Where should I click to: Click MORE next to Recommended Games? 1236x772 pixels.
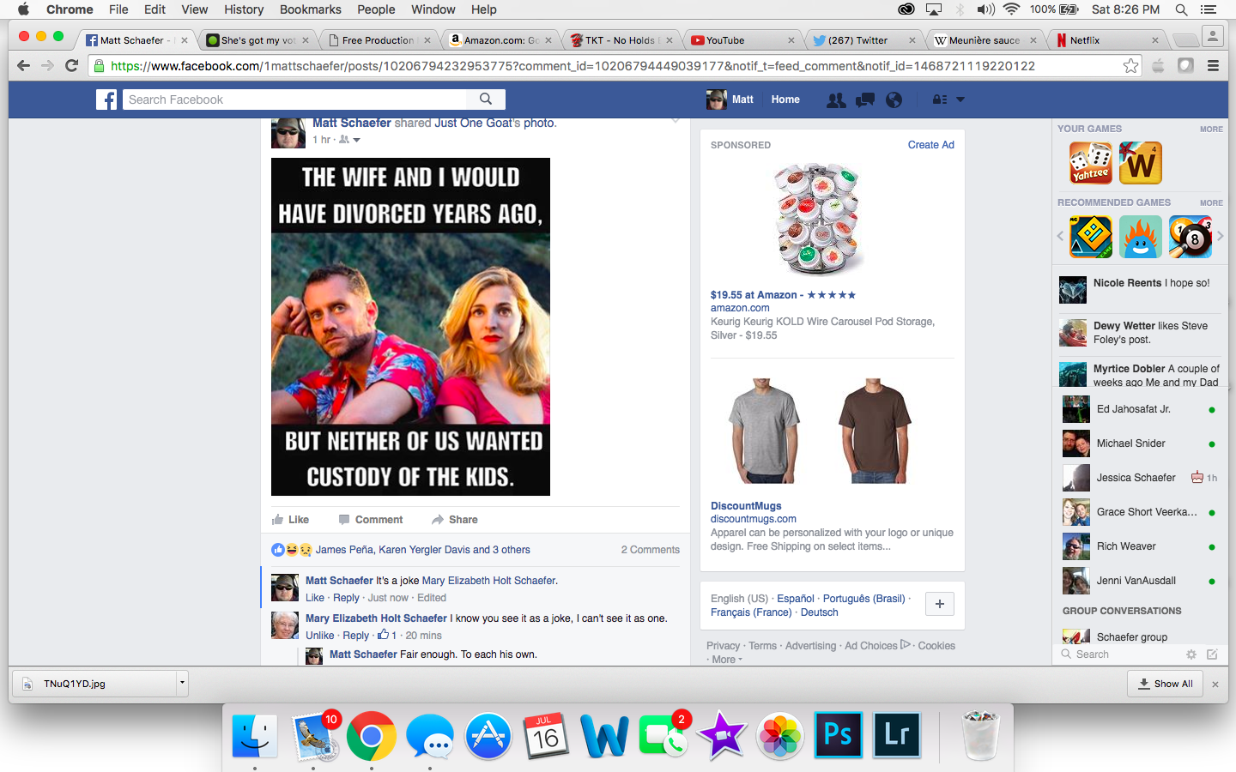tap(1211, 203)
